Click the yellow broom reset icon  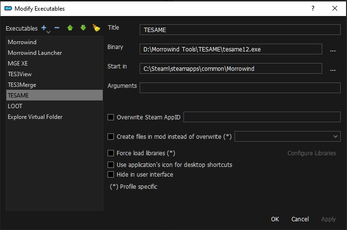(x=96, y=28)
